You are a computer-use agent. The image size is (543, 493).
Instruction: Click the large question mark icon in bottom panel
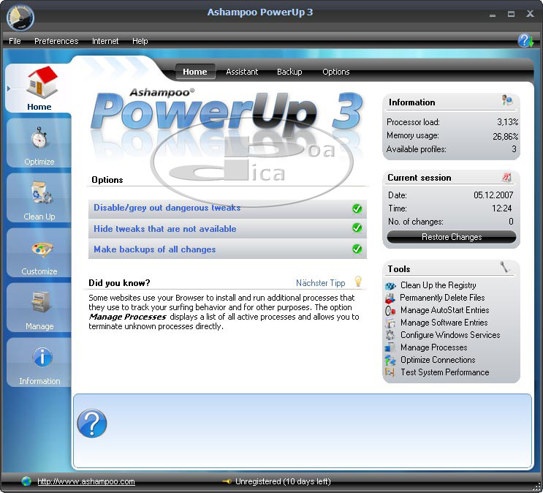pyautogui.click(x=92, y=424)
